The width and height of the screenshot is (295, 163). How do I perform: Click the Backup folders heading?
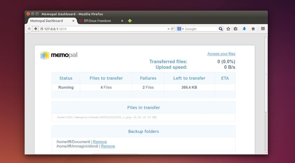tap(144, 131)
